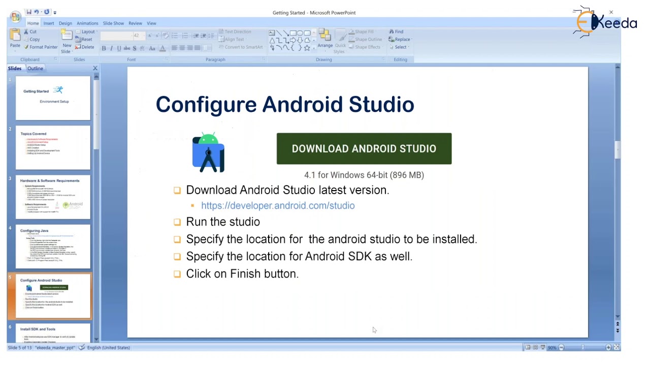Image resolution: width=650 pixels, height=366 pixels.
Task: Expand the shapes gallery
Action: pyautogui.click(x=314, y=47)
